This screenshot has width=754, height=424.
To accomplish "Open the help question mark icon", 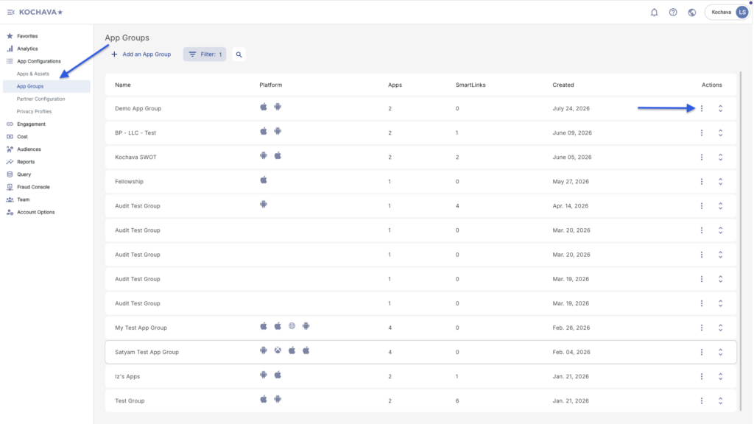I will pos(673,13).
